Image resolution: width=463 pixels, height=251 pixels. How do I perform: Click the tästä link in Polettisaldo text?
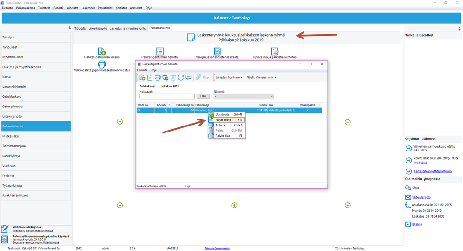[424, 163]
